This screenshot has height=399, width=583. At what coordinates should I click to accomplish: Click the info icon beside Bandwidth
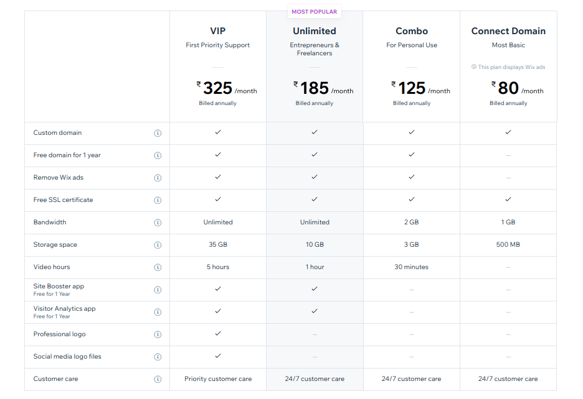tap(158, 222)
